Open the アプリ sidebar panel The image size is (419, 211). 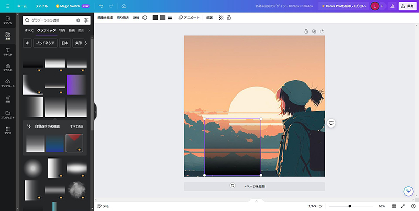(8, 130)
